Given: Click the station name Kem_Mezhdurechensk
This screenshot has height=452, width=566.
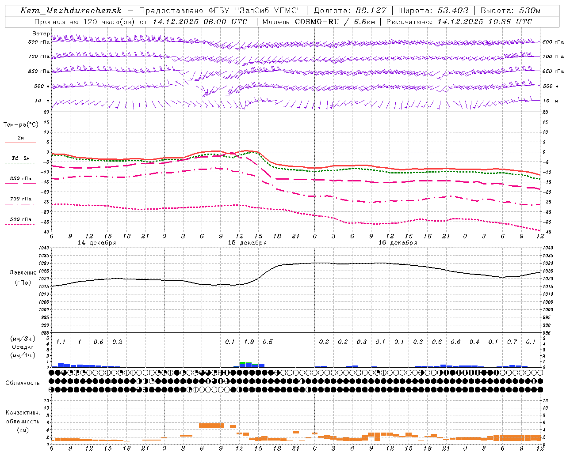Looking at the screenshot, I should click(x=71, y=11).
